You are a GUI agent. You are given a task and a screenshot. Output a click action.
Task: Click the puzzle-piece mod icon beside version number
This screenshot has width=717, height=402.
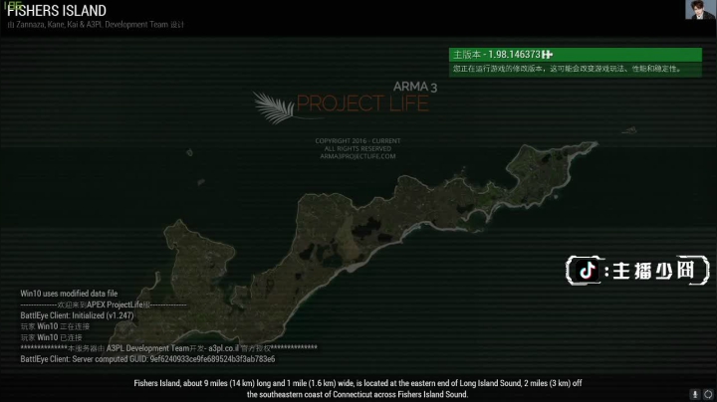(548, 55)
